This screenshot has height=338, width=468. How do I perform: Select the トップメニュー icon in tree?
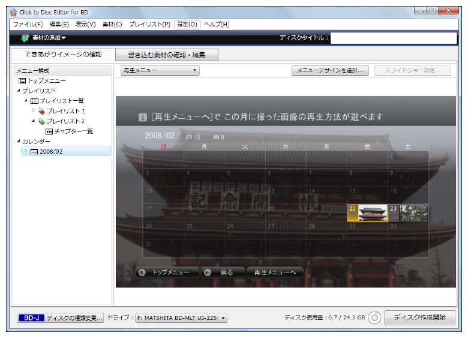point(22,80)
